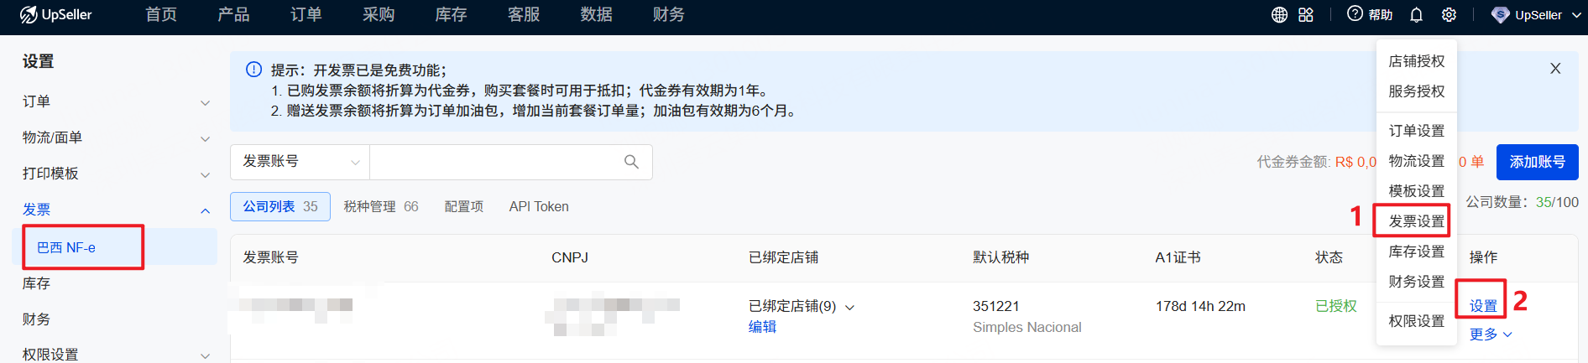Open the language globe icon
Viewport: 1588px width, 363px height.
[x=1279, y=15]
